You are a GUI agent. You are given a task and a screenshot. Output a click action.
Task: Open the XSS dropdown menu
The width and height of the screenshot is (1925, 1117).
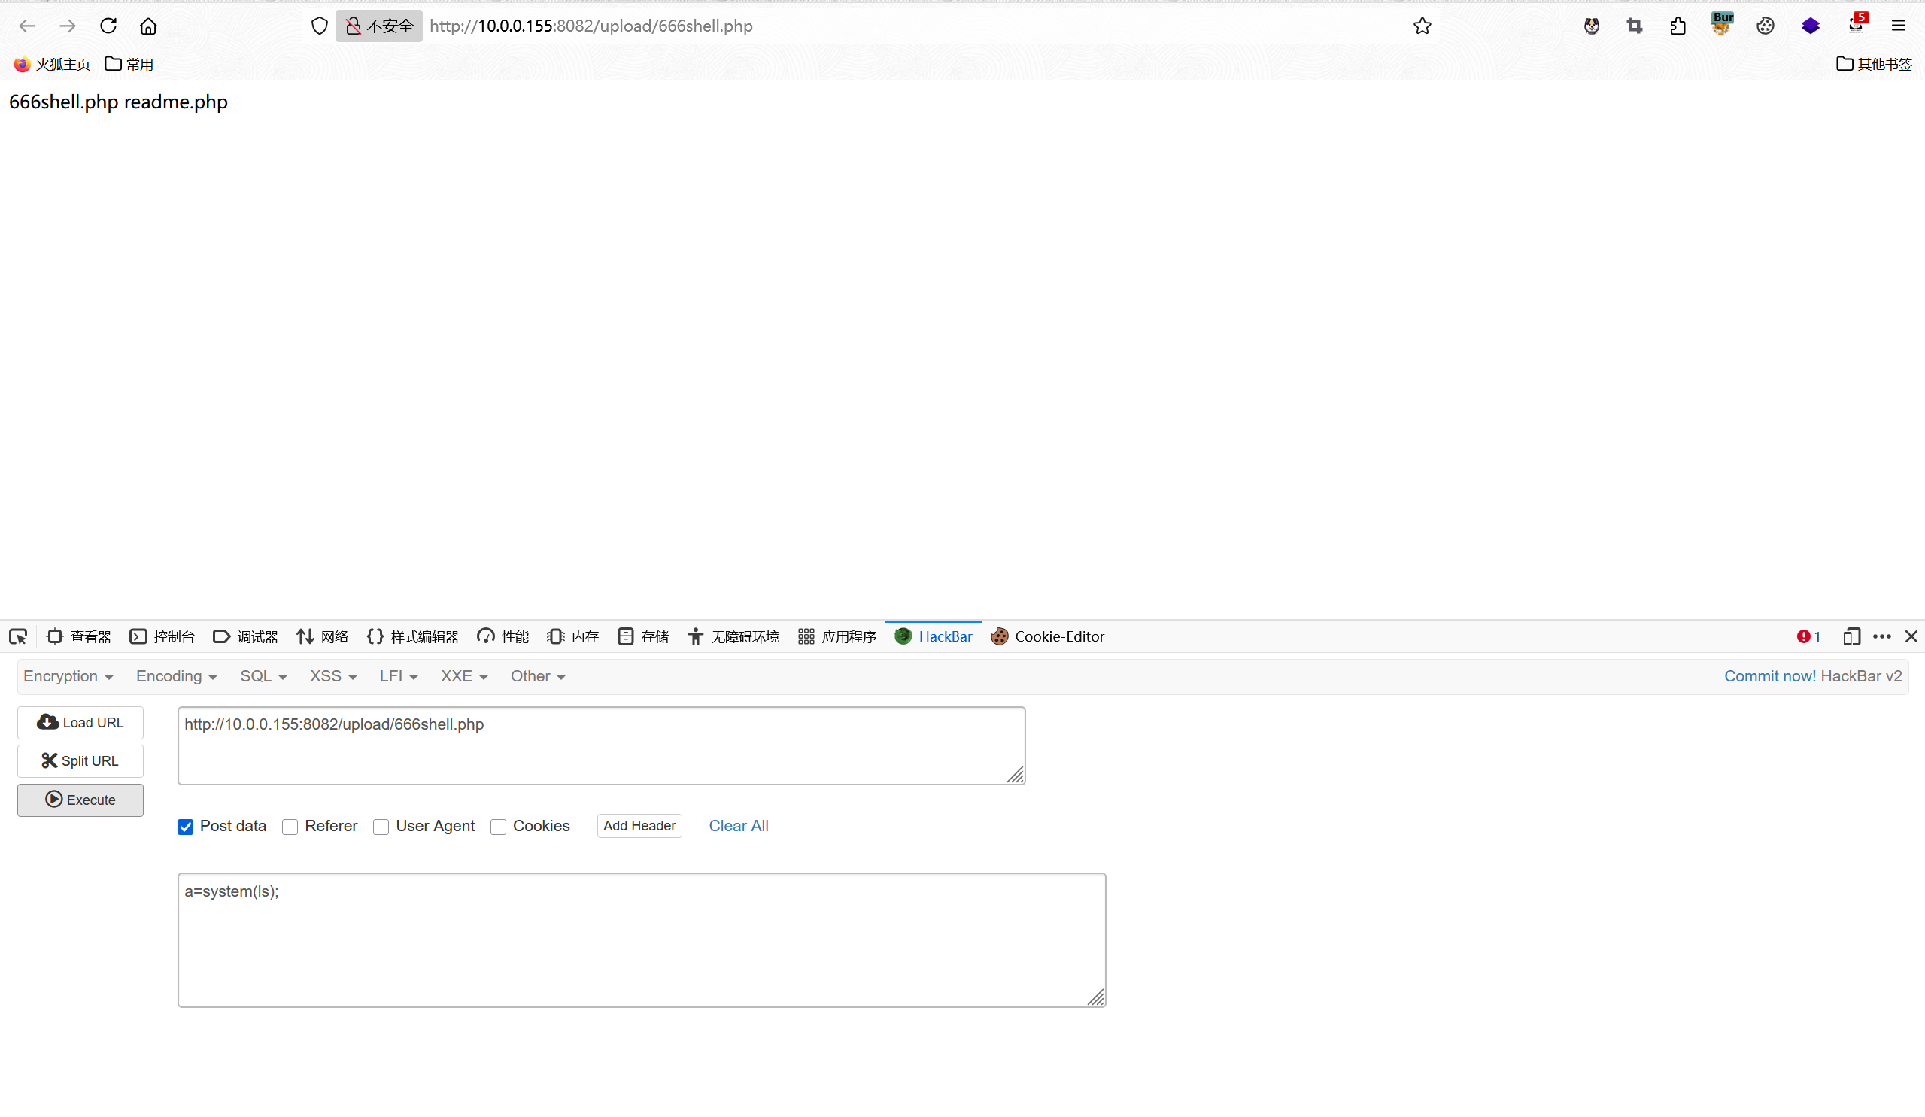pyautogui.click(x=333, y=676)
